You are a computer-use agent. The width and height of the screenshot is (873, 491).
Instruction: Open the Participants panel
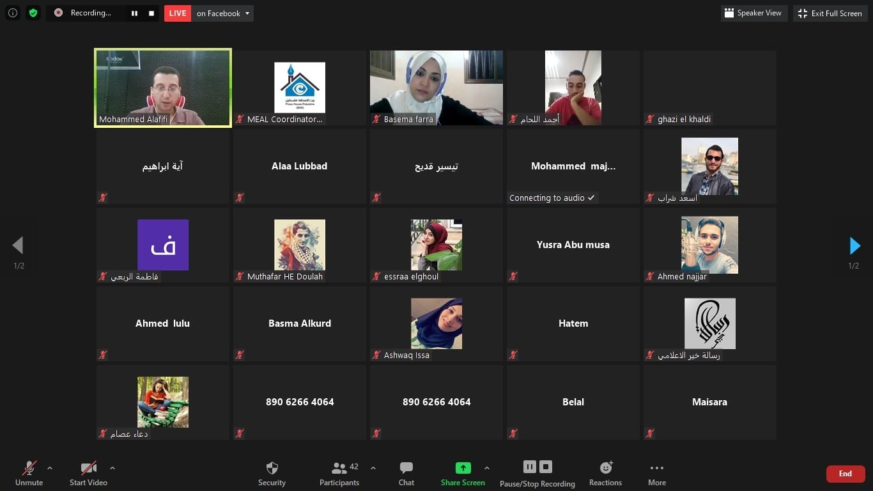point(339,474)
